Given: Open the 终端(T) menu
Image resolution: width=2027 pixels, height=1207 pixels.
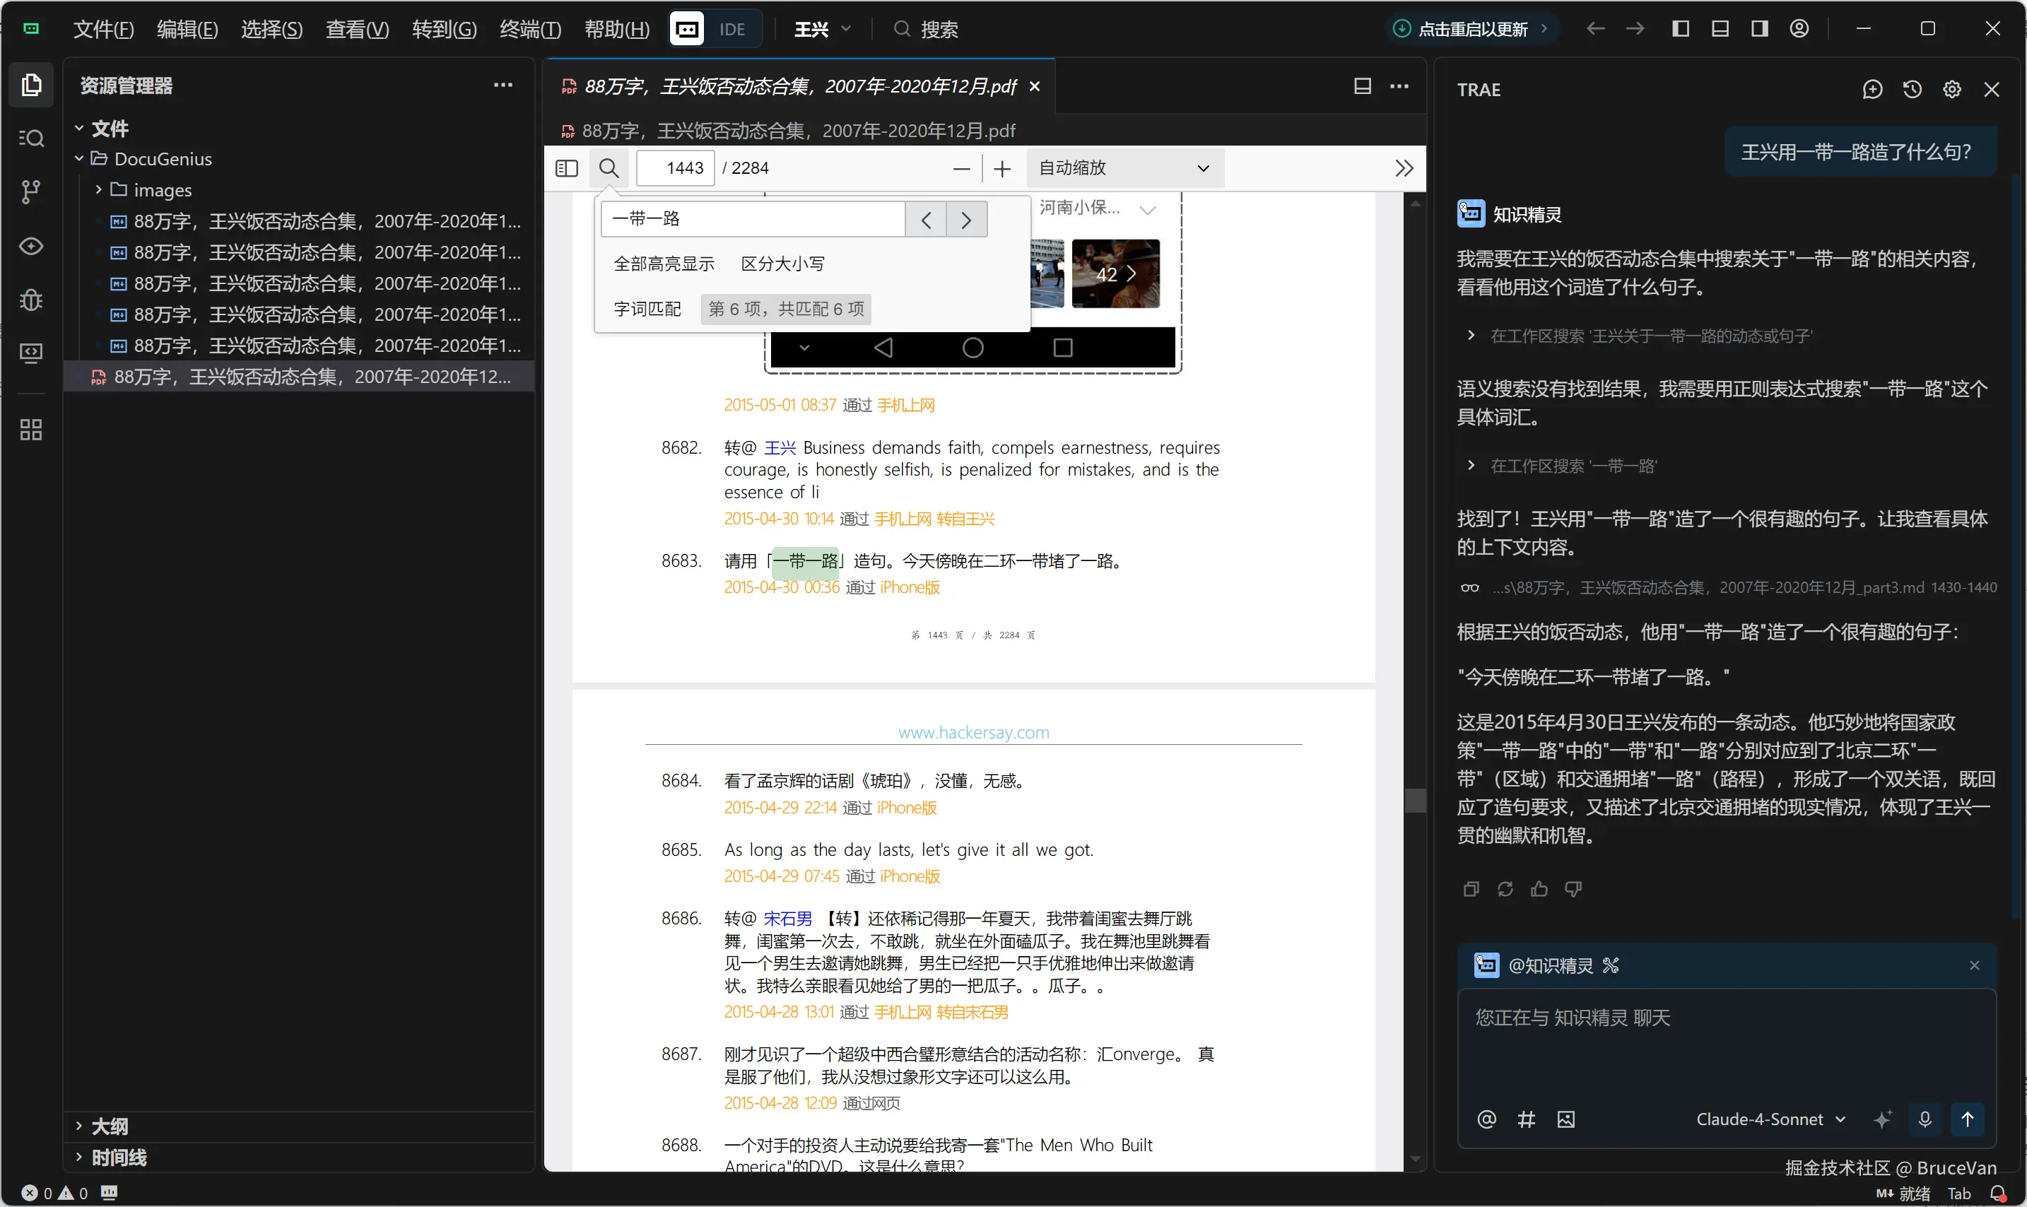Looking at the screenshot, I should point(530,29).
